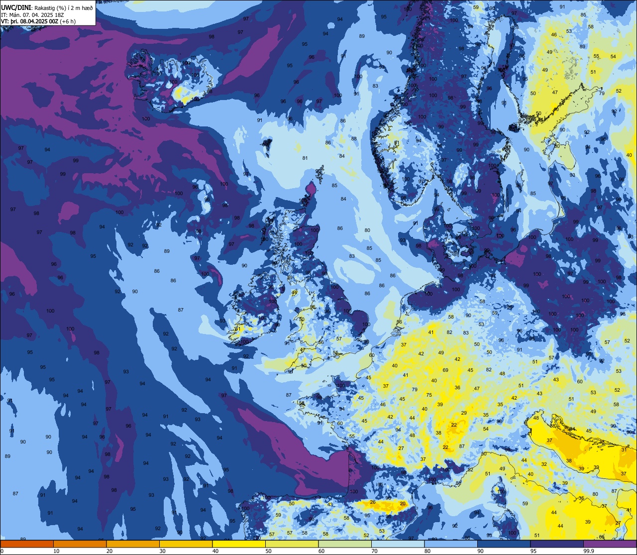
Task: Click the legend tick label "40"
Action: tap(215, 551)
